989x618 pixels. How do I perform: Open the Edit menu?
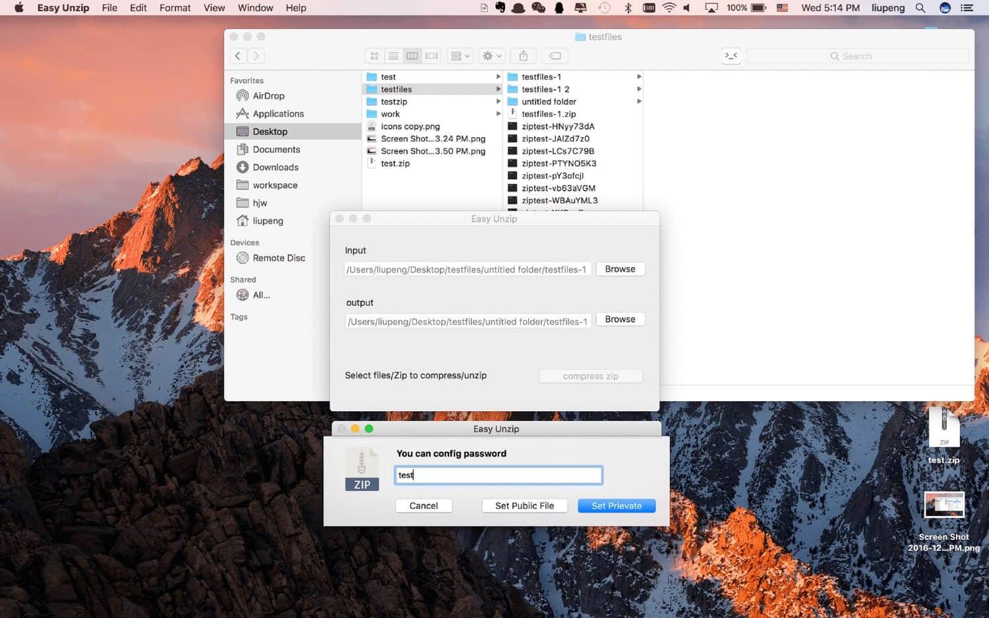138,8
